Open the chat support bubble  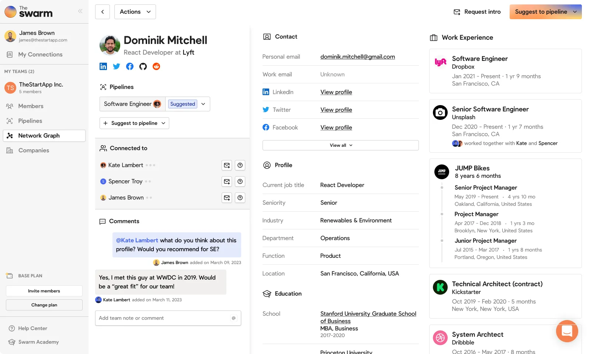click(567, 331)
